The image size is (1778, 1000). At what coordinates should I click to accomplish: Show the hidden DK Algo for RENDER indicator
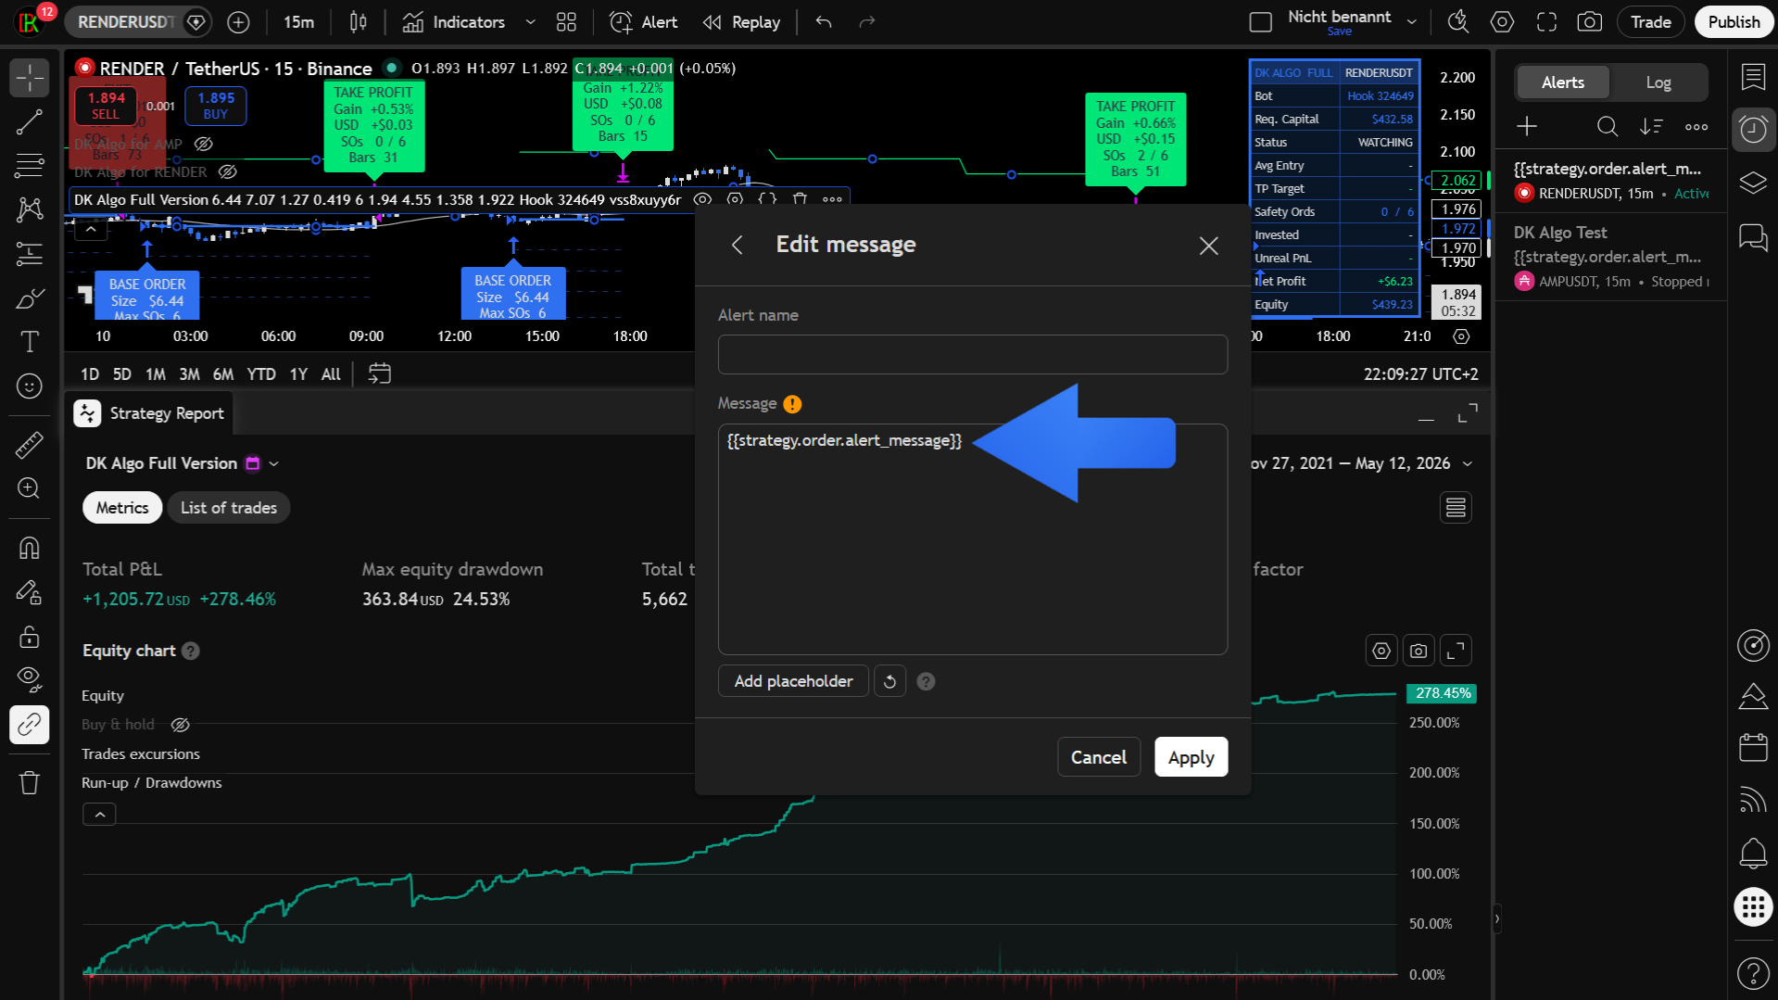228,171
